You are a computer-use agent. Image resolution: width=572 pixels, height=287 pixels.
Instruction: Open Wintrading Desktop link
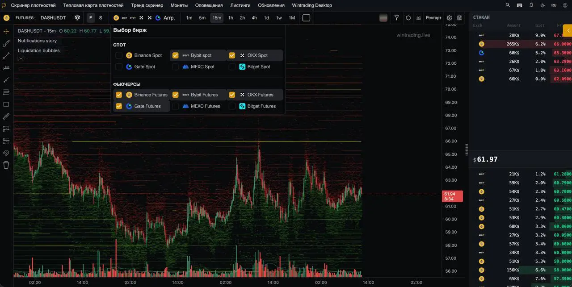[x=312, y=5]
